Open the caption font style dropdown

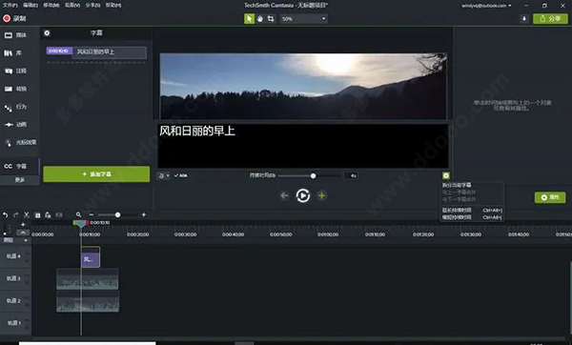[x=163, y=175]
